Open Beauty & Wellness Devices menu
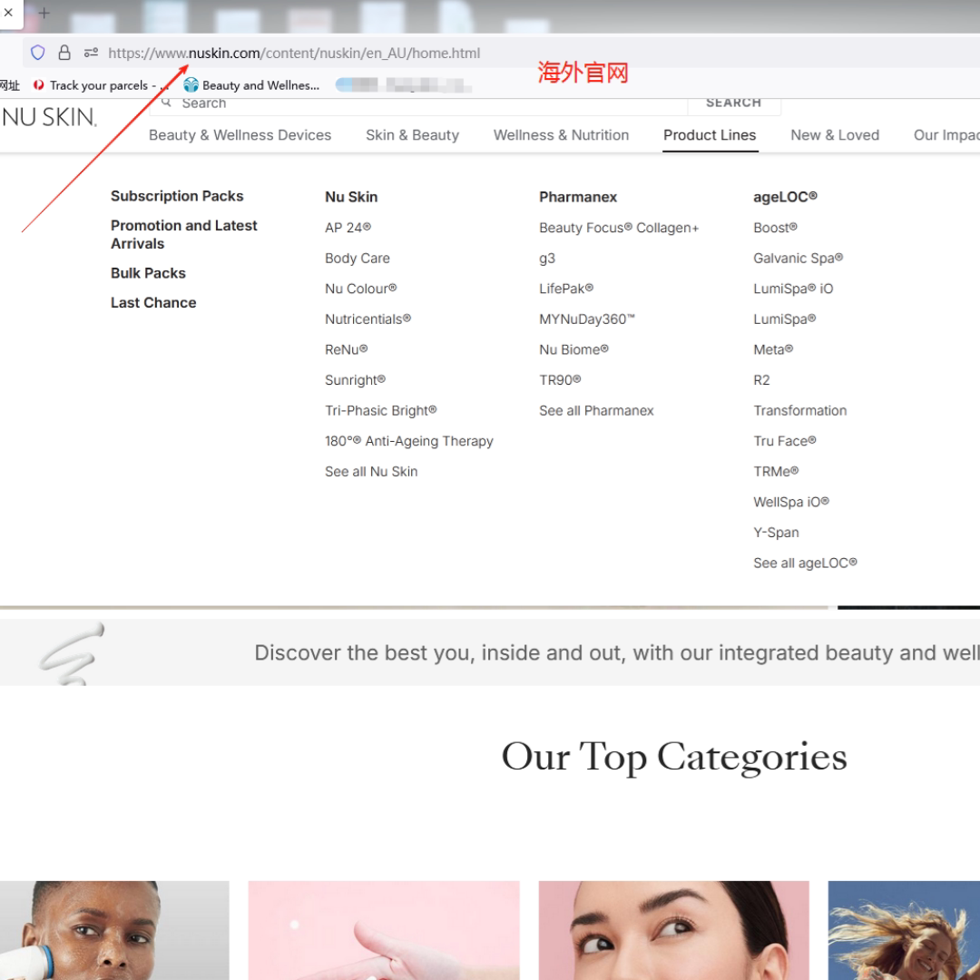Image resolution: width=980 pixels, height=980 pixels. pos(240,135)
